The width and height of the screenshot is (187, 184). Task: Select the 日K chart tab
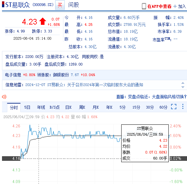pyautogui.click(x=68, y=107)
